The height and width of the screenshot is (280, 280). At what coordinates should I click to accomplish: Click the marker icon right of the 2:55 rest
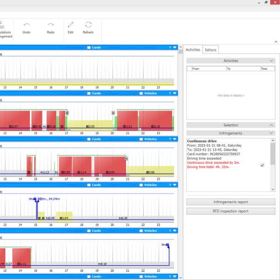pyautogui.click(x=113, y=113)
